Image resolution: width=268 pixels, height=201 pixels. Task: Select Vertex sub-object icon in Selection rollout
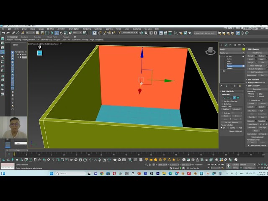tap(224, 98)
